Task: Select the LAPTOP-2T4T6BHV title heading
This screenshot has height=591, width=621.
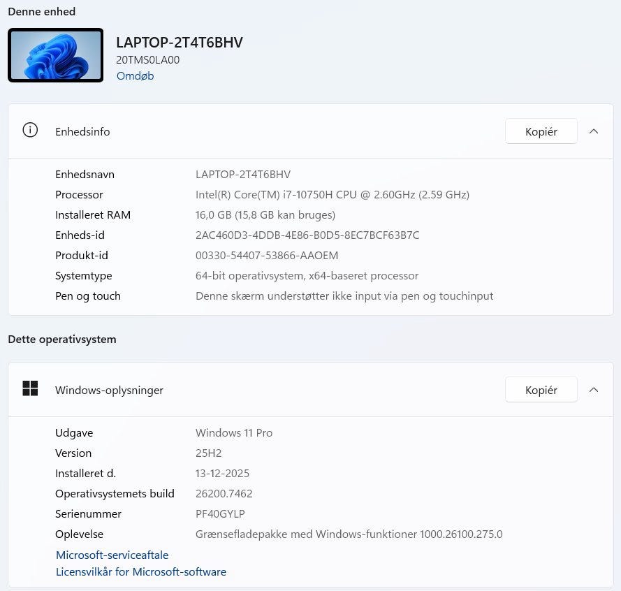Action: [180, 43]
